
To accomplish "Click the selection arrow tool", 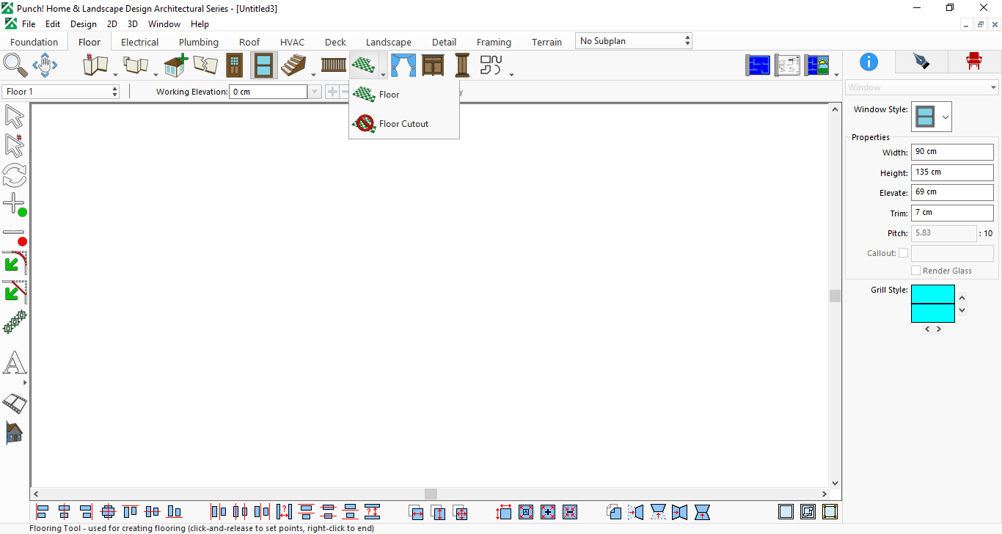I will (15, 117).
